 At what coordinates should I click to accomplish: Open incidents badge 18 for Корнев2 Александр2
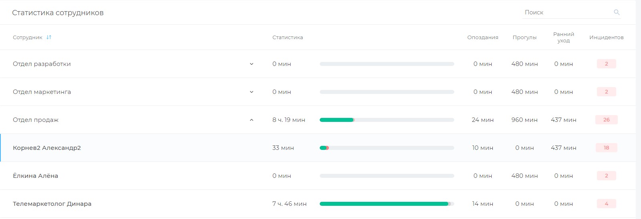pyautogui.click(x=607, y=148)
